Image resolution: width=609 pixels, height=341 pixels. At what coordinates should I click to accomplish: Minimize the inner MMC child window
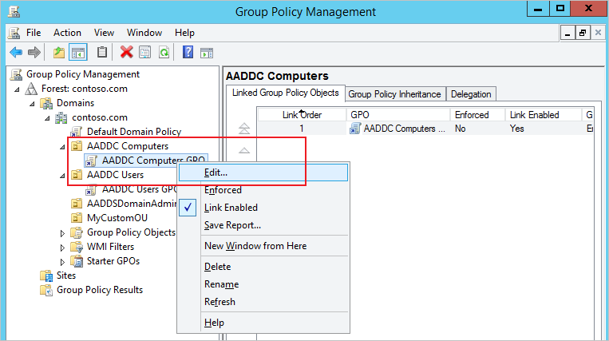pos(567,33)
